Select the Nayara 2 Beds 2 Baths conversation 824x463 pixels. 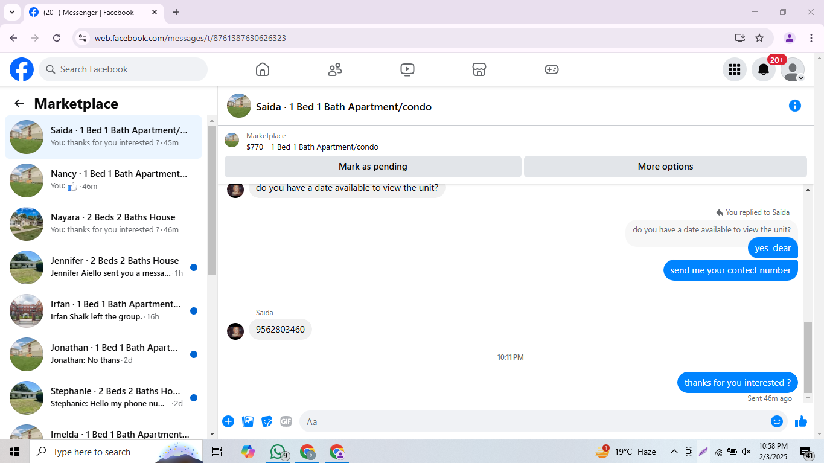(x=104, y=224)
